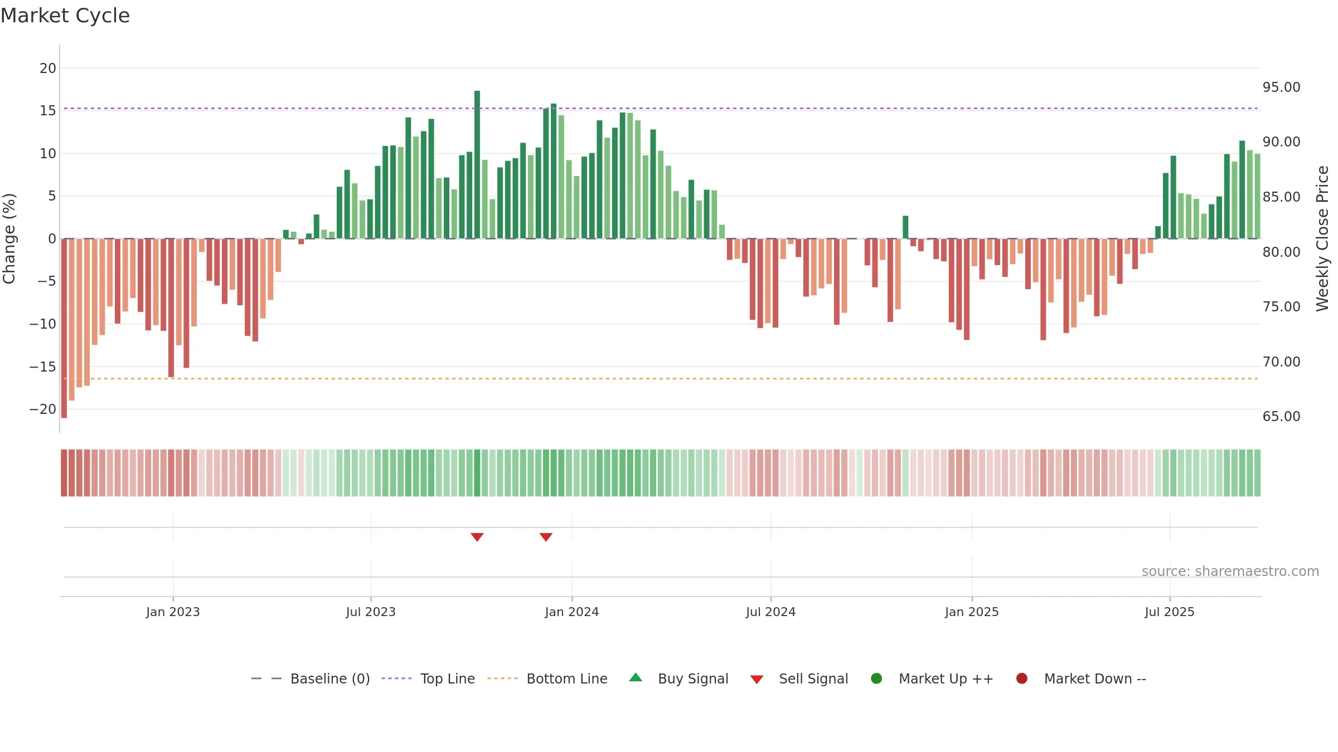The height and width of the screenshot is (752, 1338).
Task: Click the Jan 2024 axis label
Action: pos(572,612)
